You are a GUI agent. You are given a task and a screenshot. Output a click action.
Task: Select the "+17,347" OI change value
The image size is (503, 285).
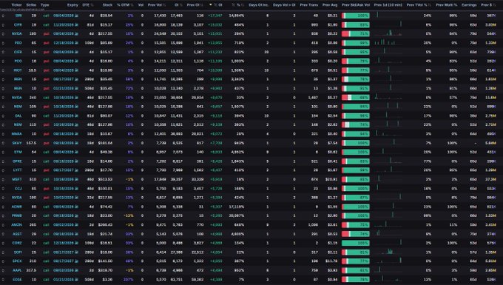pos(215,16)
